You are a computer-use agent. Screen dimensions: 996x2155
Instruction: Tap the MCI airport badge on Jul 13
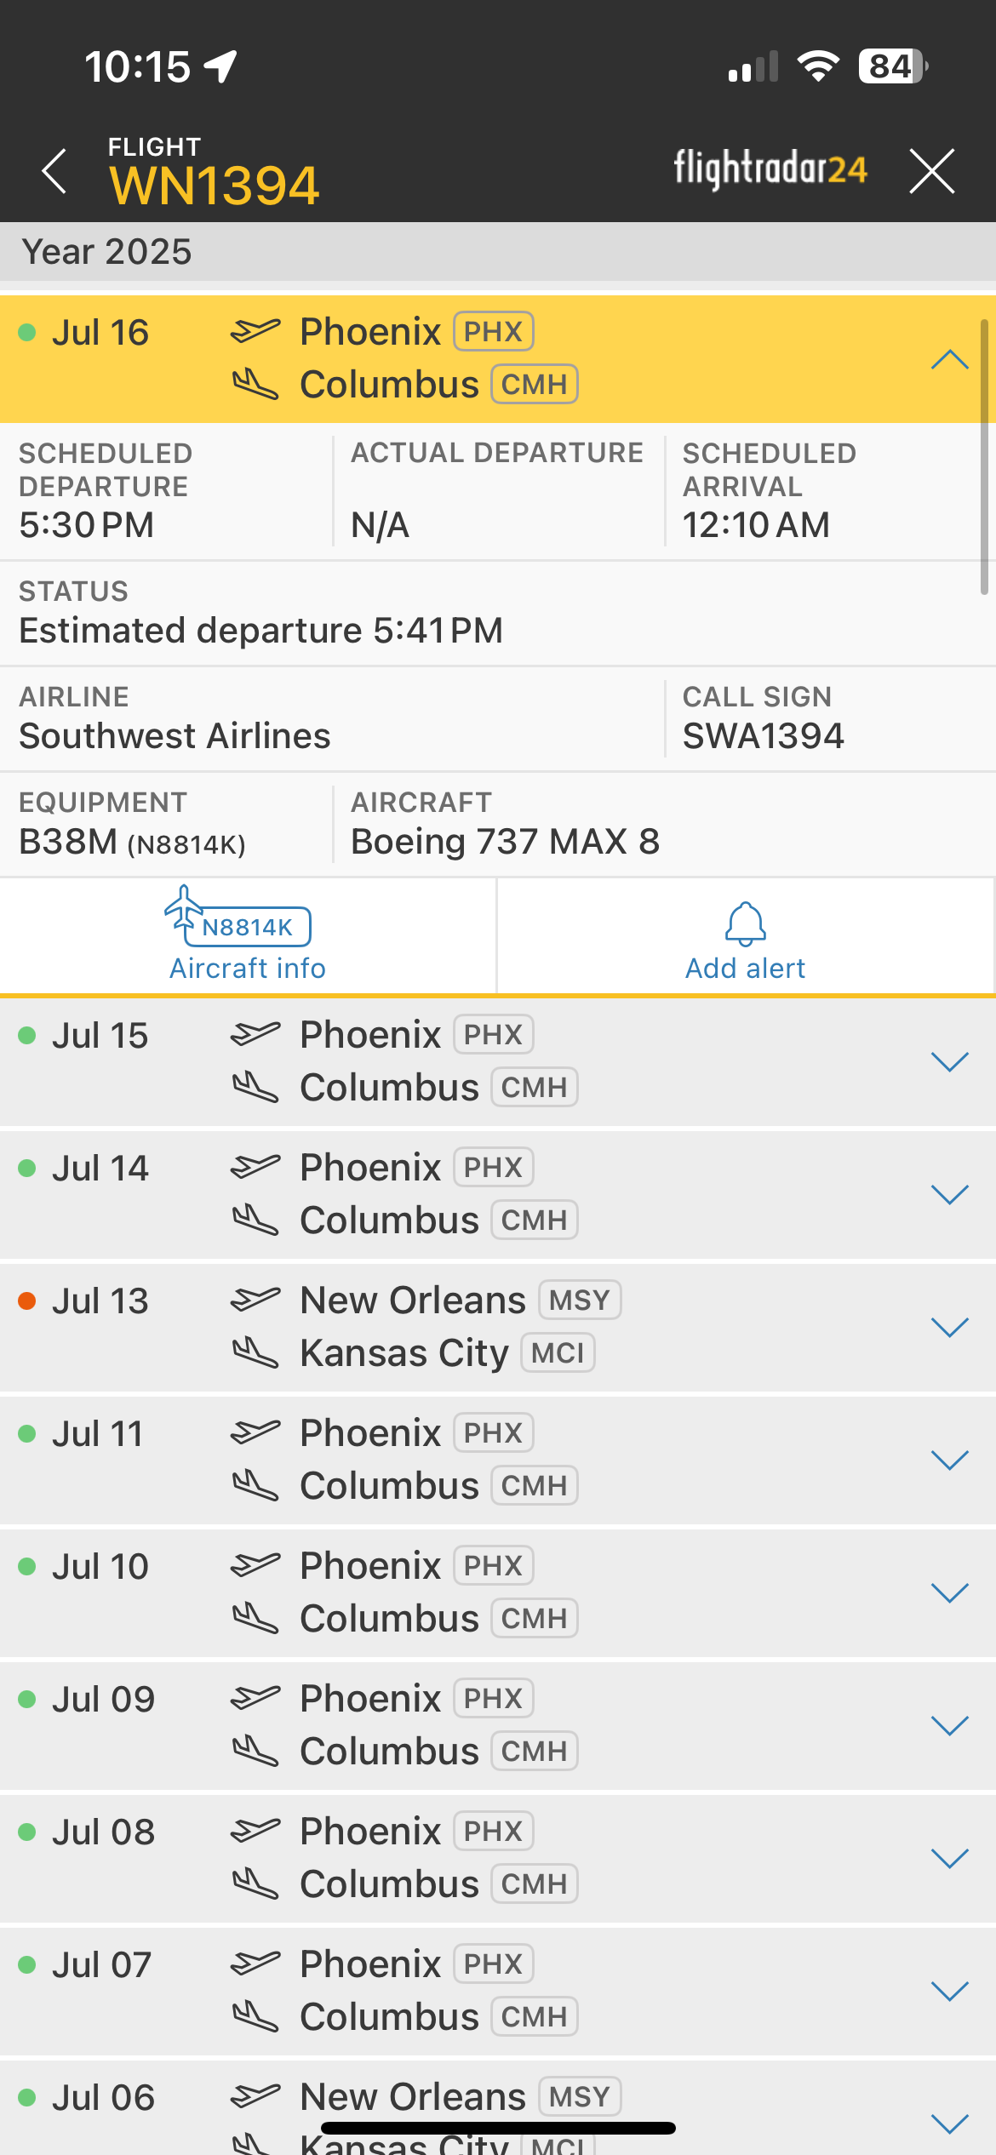point(558,1353)
